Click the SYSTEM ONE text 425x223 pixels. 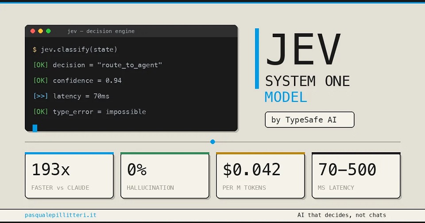point(307,81)
